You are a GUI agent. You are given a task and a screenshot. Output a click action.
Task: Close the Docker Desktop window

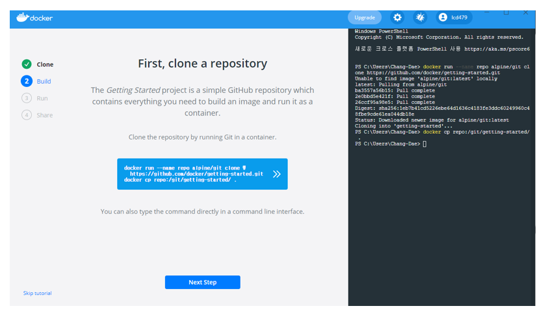[526, 12]
